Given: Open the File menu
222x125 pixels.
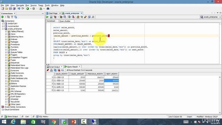Looking at the screenshot, I should click(2, 6).
